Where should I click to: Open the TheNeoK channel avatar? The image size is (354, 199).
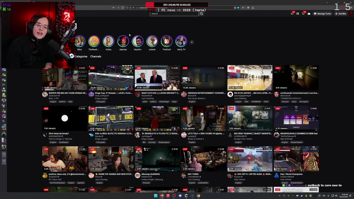tap(94, 41)
